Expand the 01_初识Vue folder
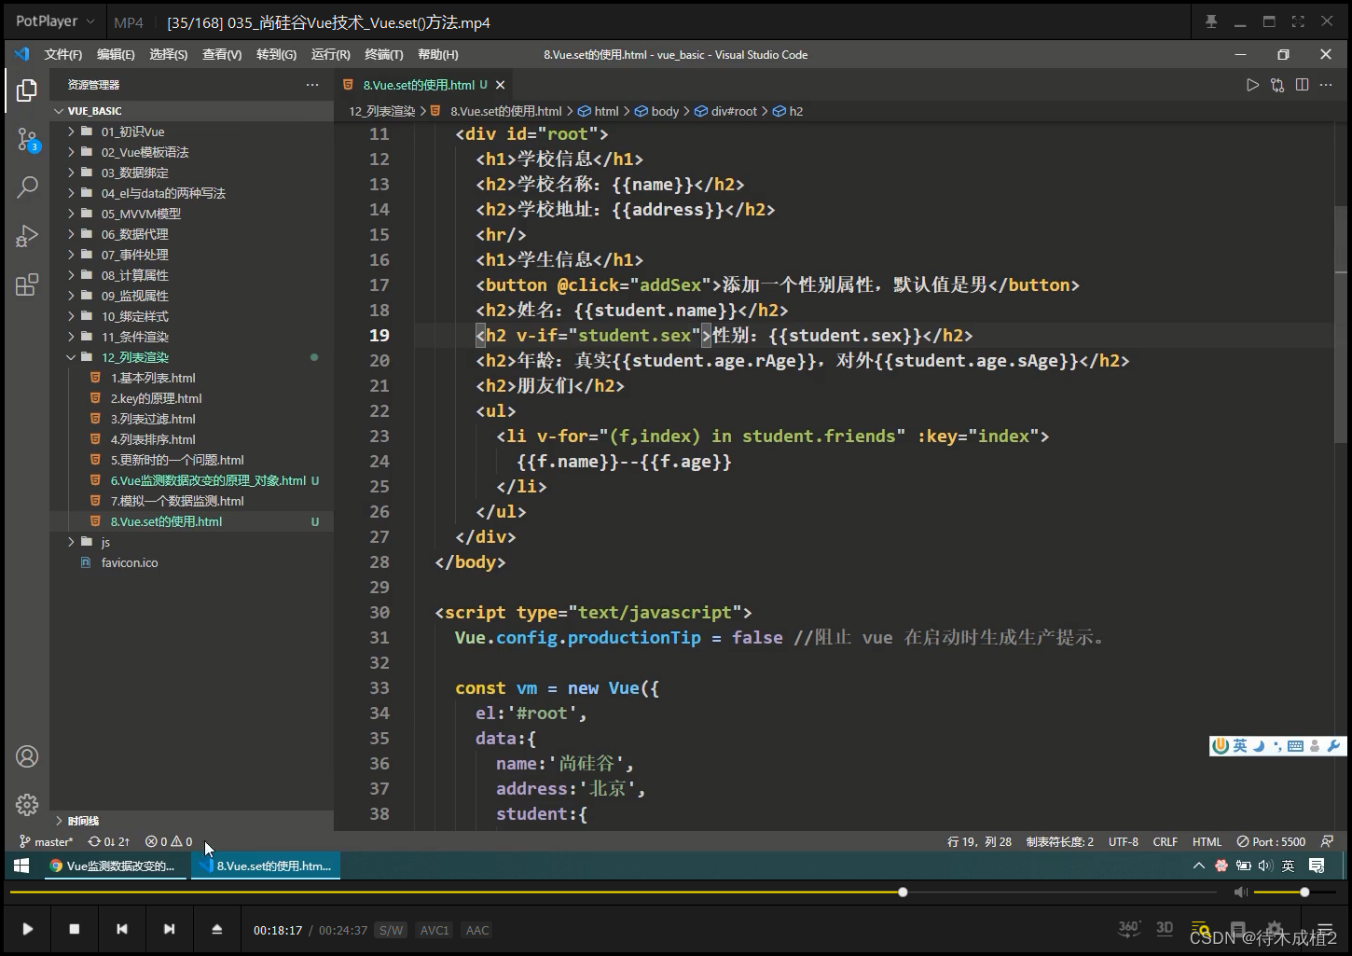 tap(72, 132)
